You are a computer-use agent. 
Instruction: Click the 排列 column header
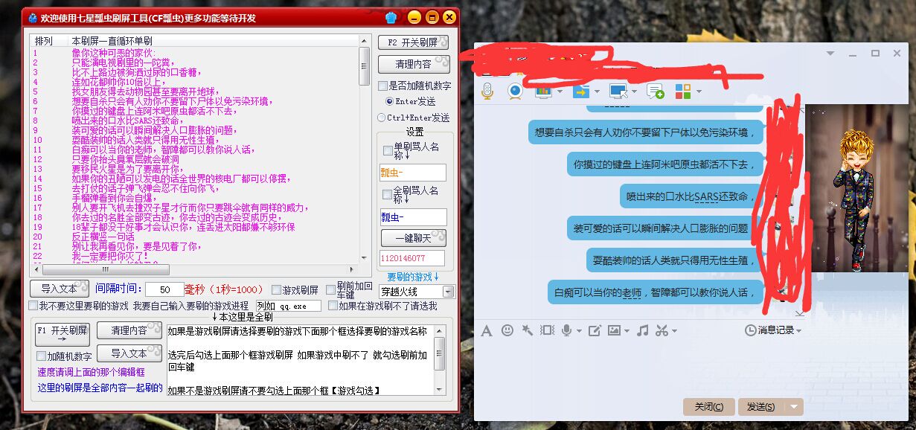click(45, 41)
